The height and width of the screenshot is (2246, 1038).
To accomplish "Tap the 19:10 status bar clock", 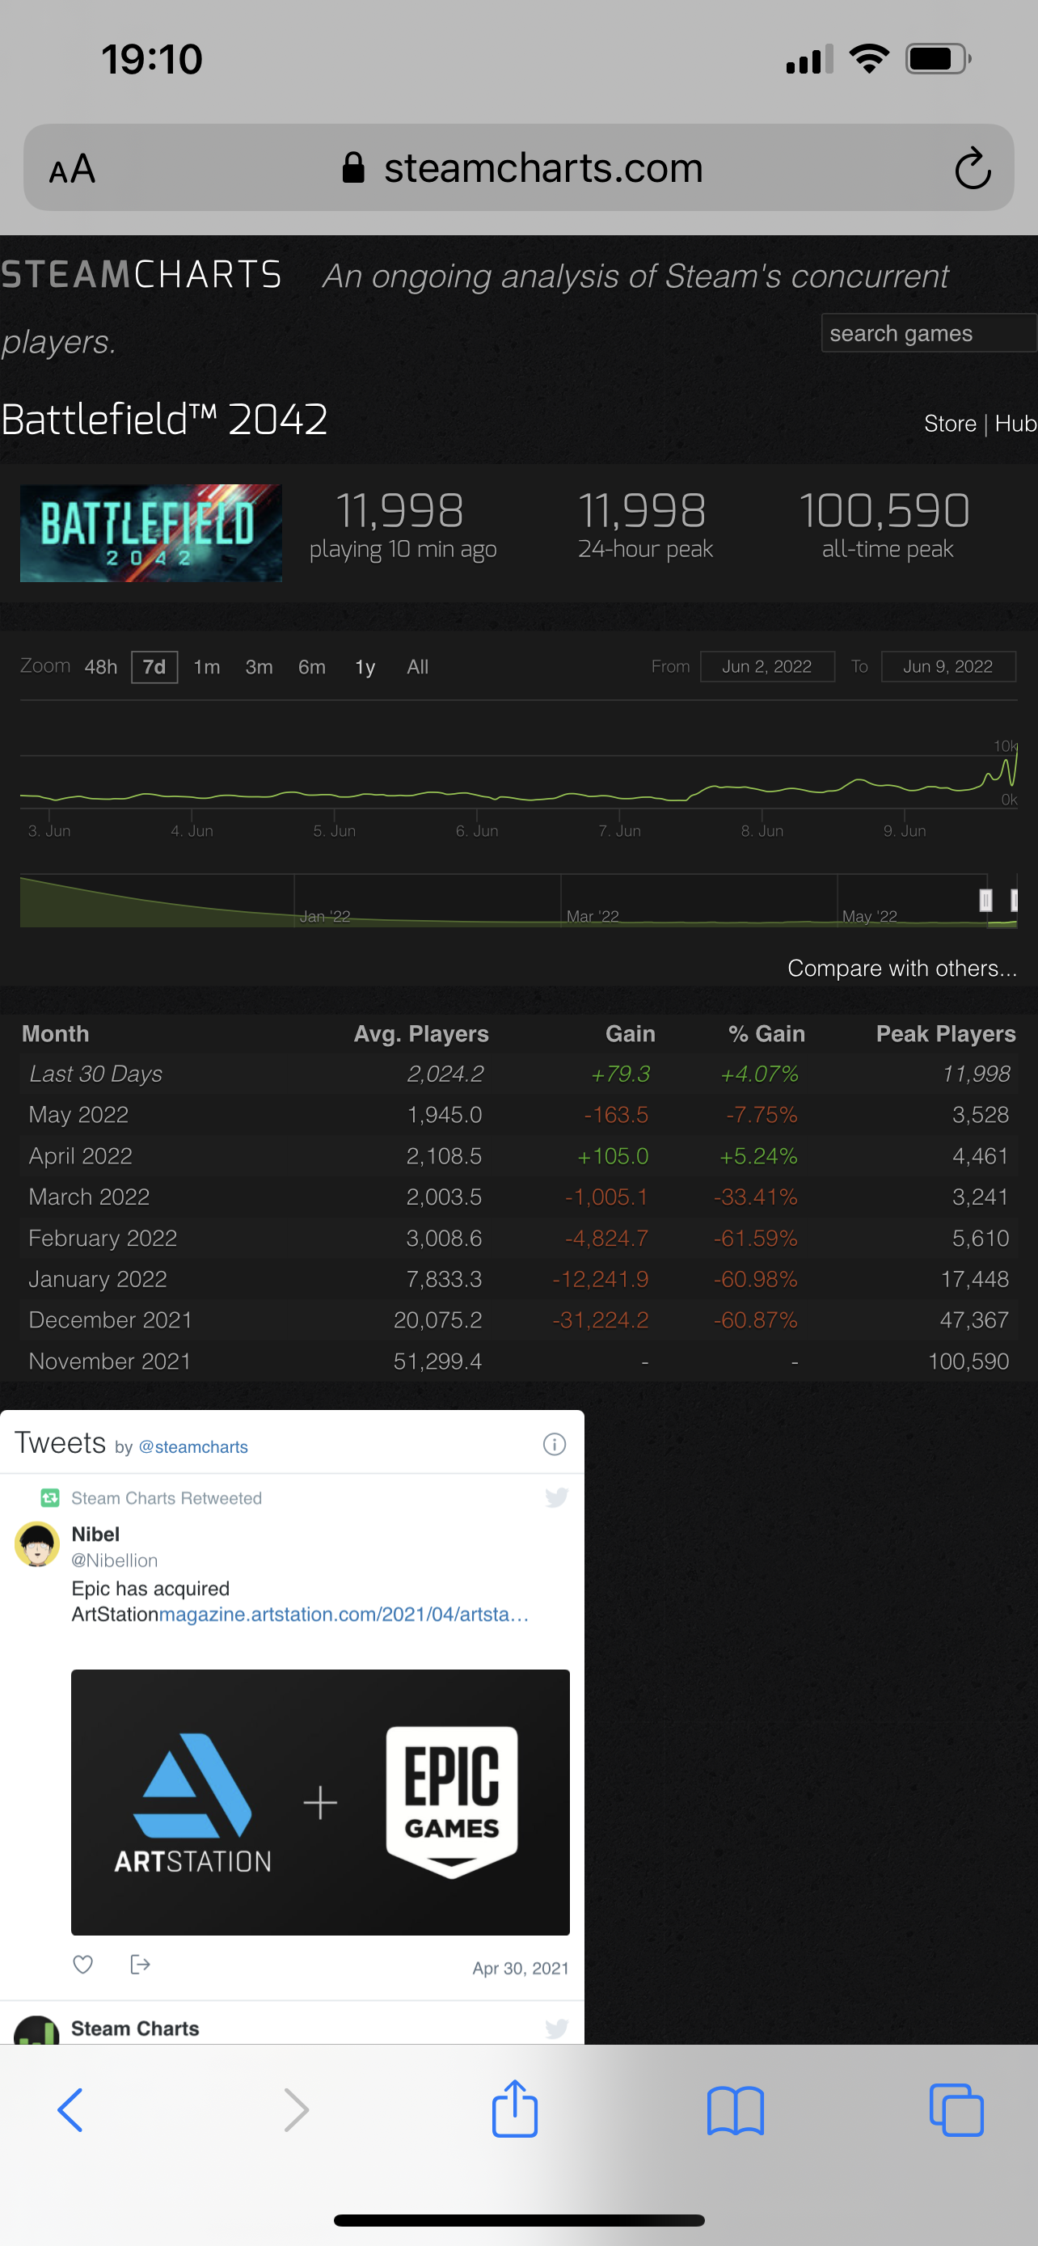I will [152, 59].
